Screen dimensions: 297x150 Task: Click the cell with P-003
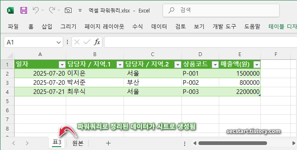[x=200, y=92]
